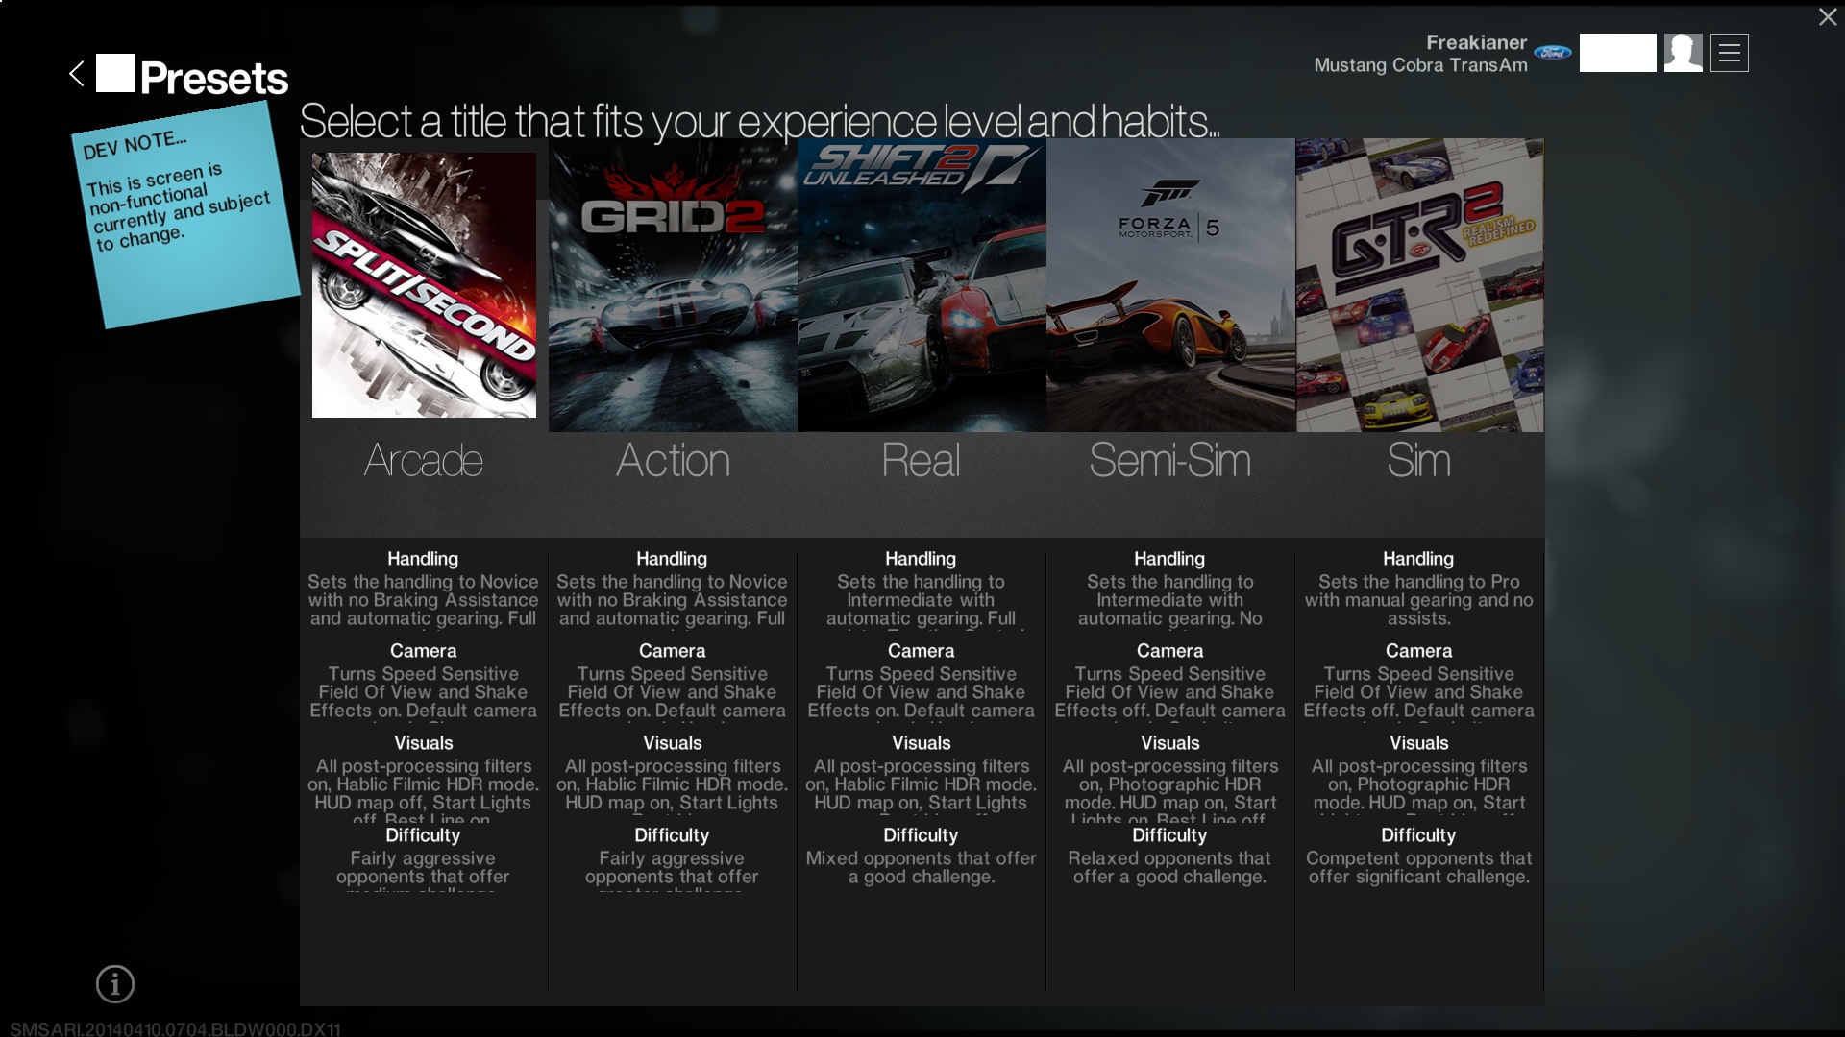The image size is (1845, 1037).
Task: Open the hamburger menu icon
Action: point(1729,53)
